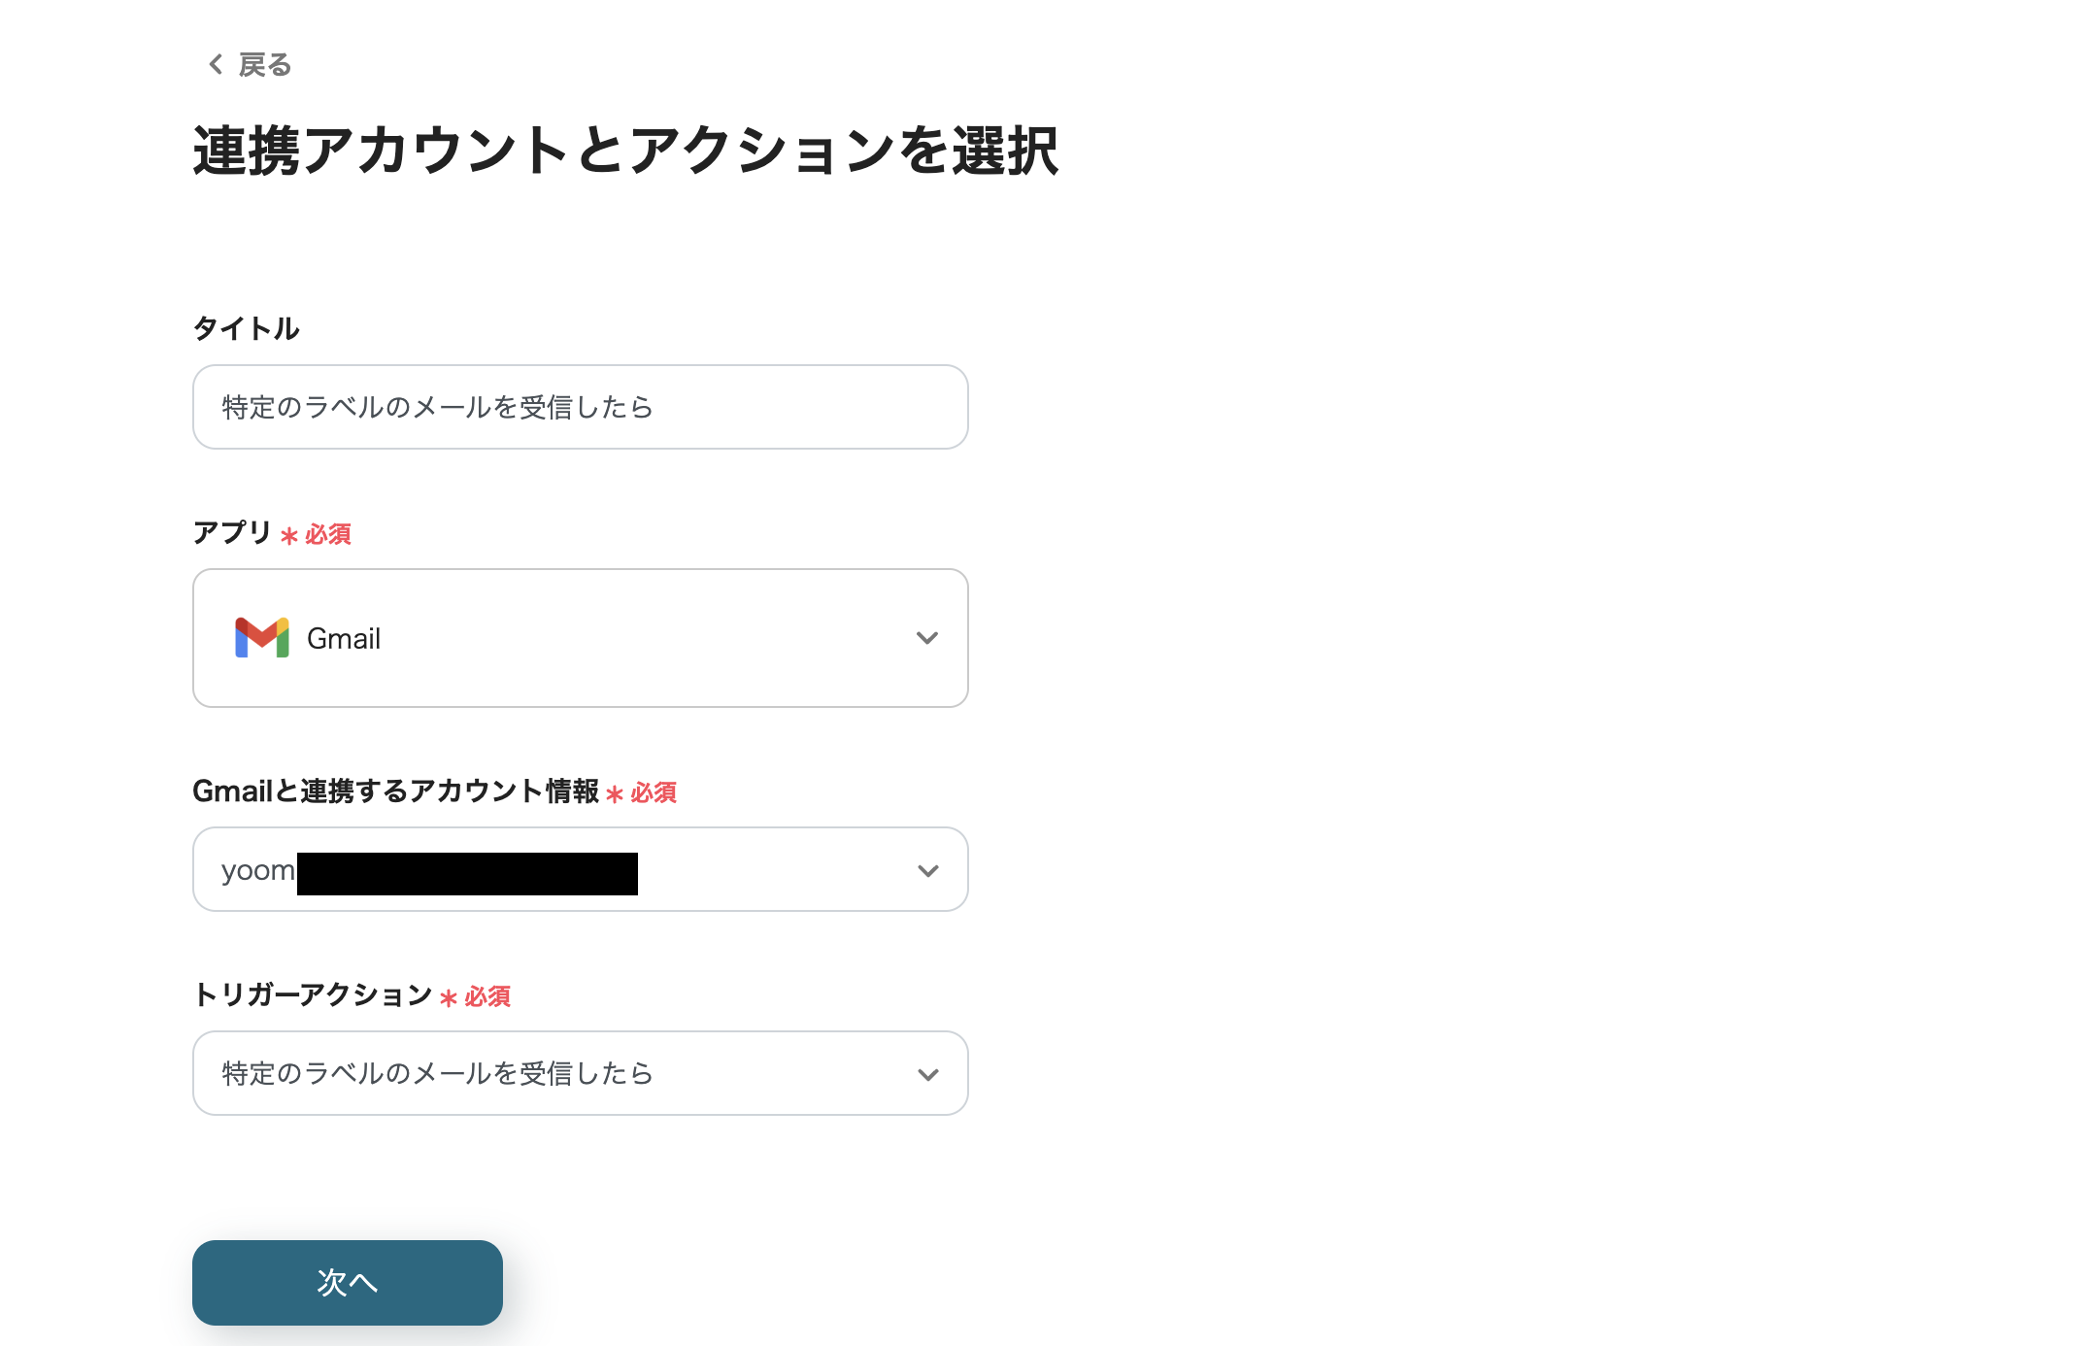The width and height of the screenshot is (2080, 1346).
Task: Click the アプリ field label
Action: (x=231, y=532)
